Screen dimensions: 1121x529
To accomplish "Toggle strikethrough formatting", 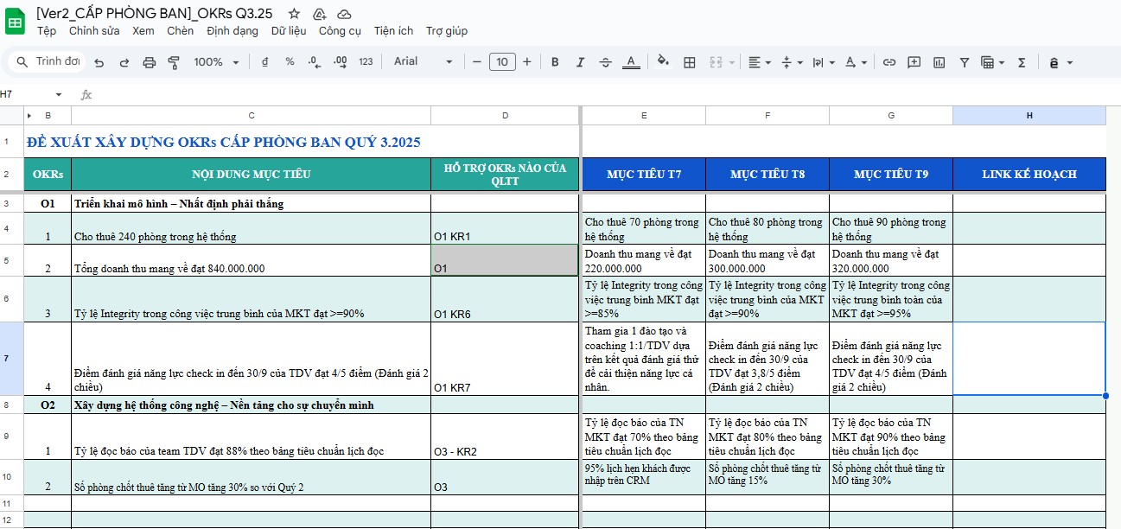I will click(x=605, y=62).
